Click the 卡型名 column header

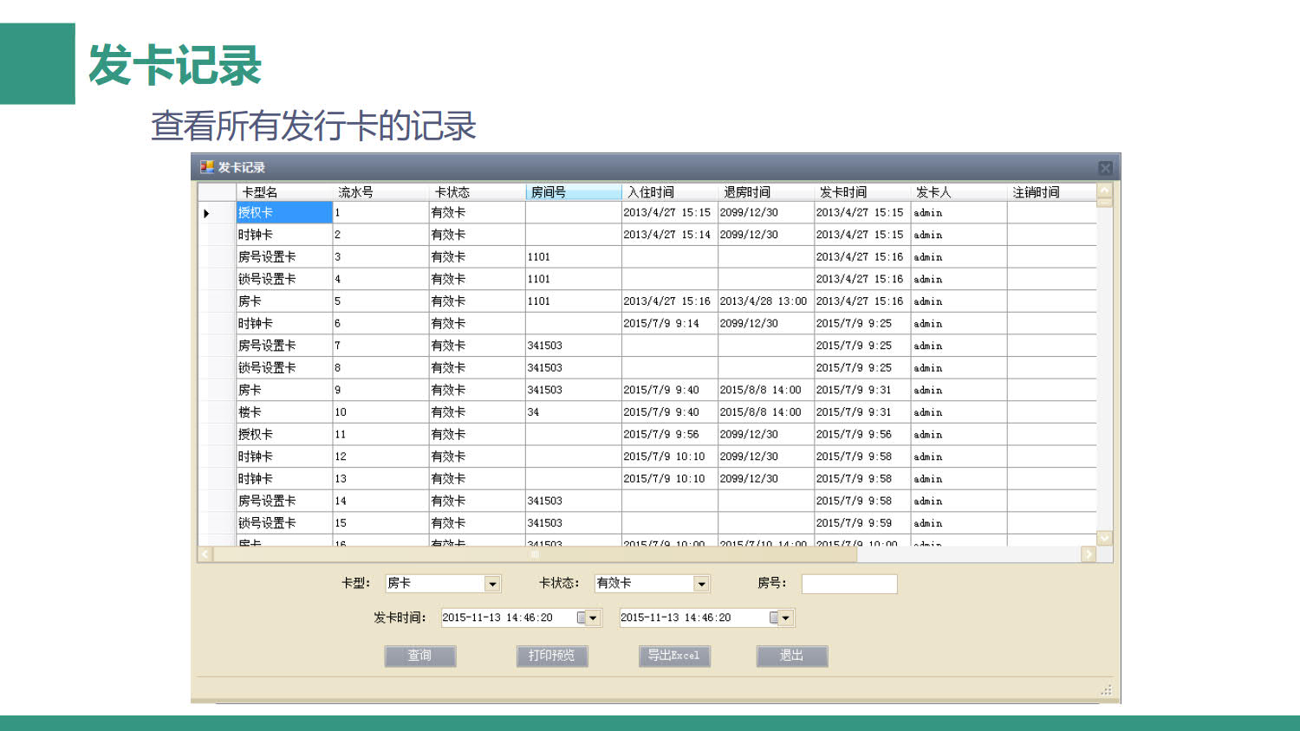pos(283,192)
